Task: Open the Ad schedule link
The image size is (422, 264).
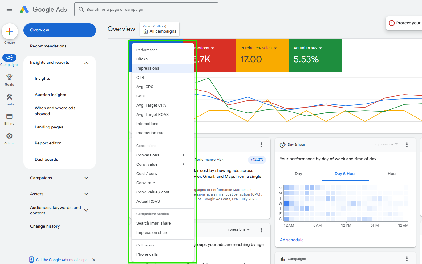Action: (x=292, y=240)
